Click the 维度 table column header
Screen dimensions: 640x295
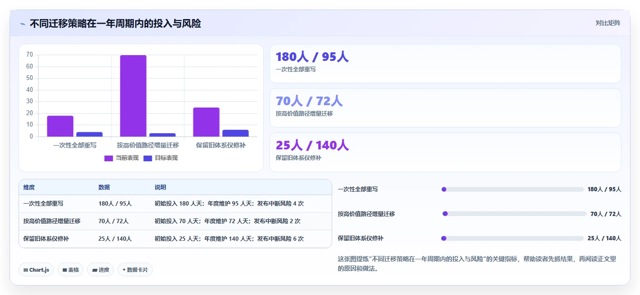tap(29, 187)
